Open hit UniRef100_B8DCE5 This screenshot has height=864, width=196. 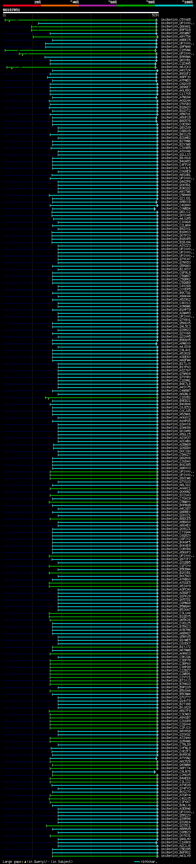click(x=176, y=519)
